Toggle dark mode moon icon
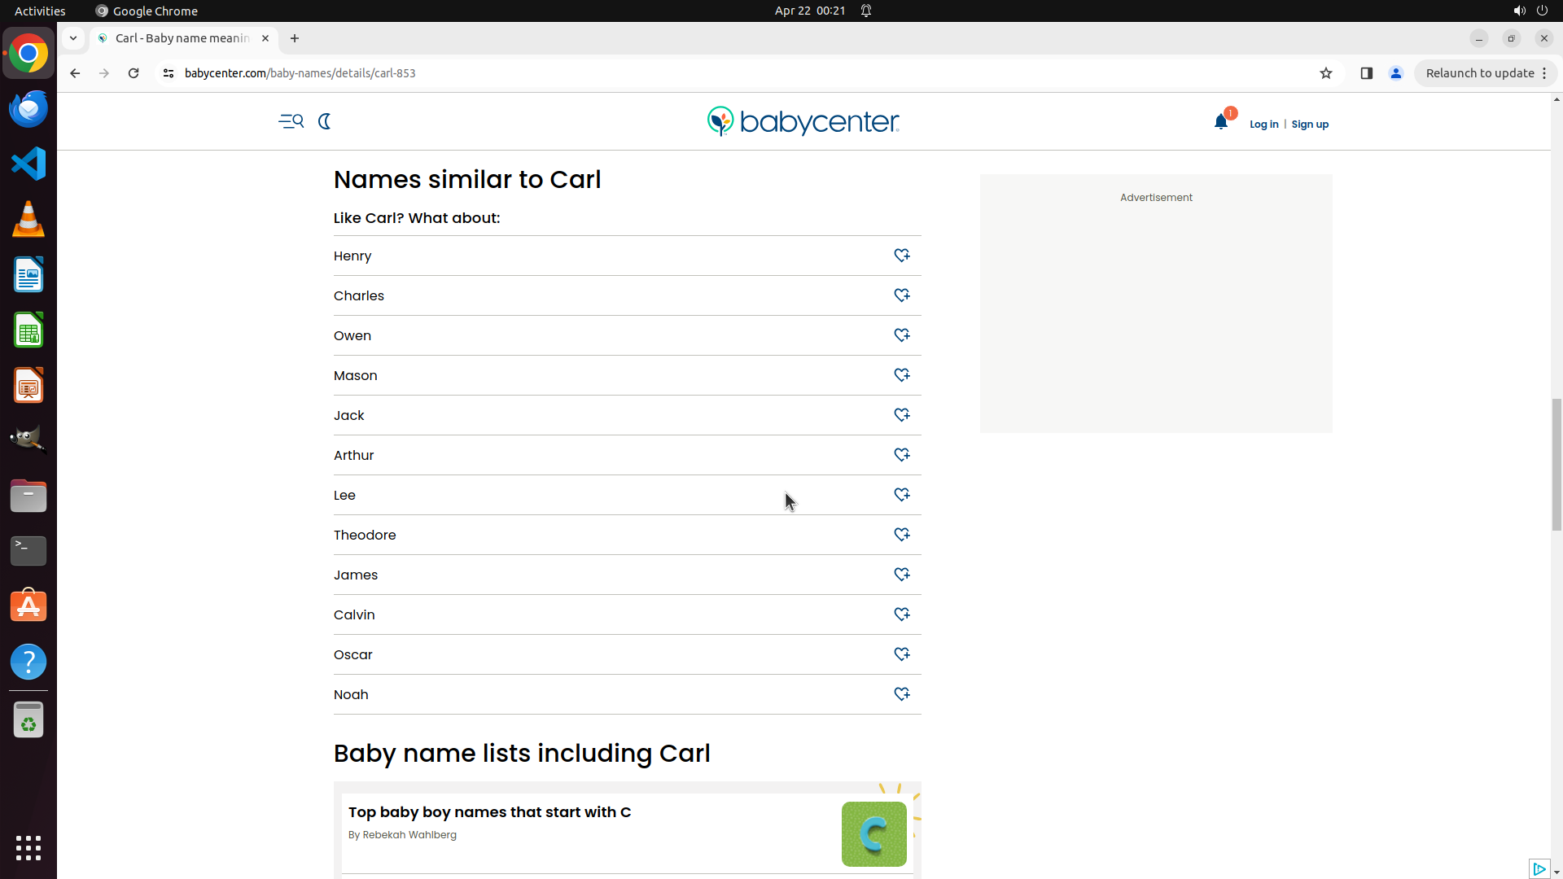The width and height of the screenshot is (1563, 879). pos(325,121)
